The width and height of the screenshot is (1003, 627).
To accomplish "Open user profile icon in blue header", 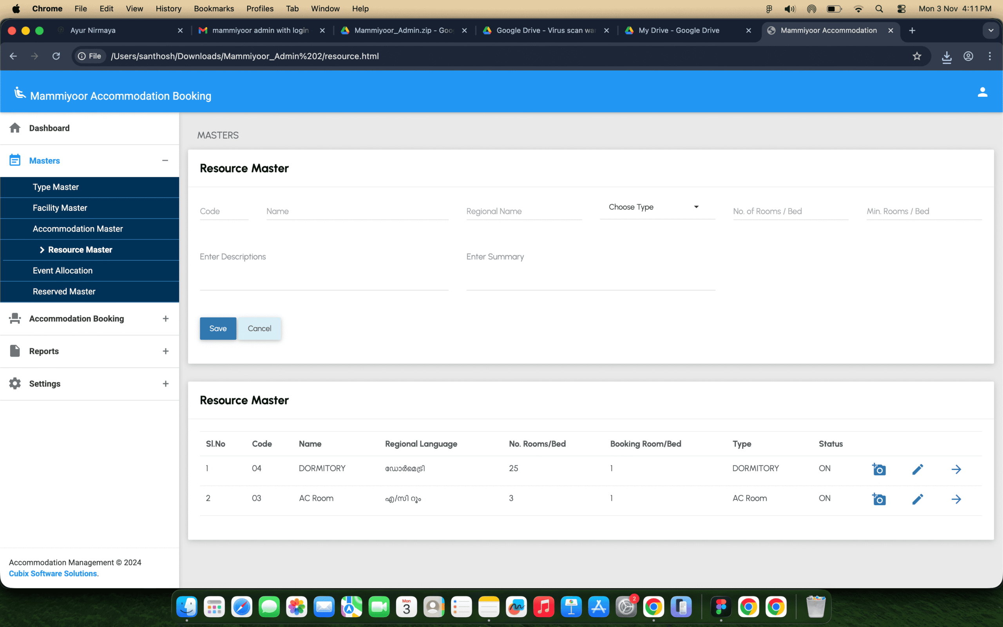I will [x=982, y=92].
